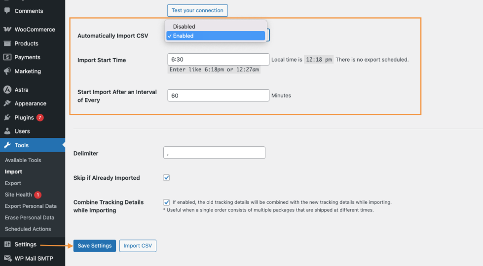Image resolution: width=483 pixels, height=266 pixels.
Task: Click the WooCommerce icon in sidebar
Action: pyautogui.click(x=7, y=30)
